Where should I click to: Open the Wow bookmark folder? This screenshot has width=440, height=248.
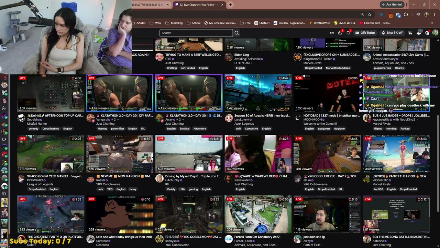(155, 23)
